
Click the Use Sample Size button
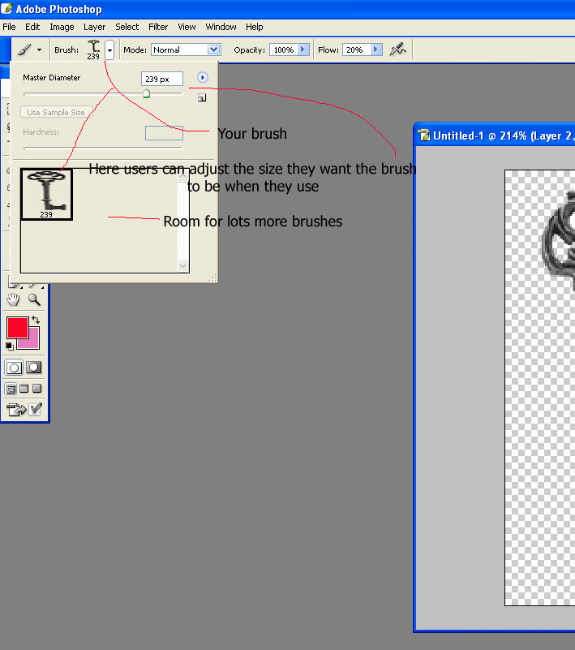pos(56,112)
